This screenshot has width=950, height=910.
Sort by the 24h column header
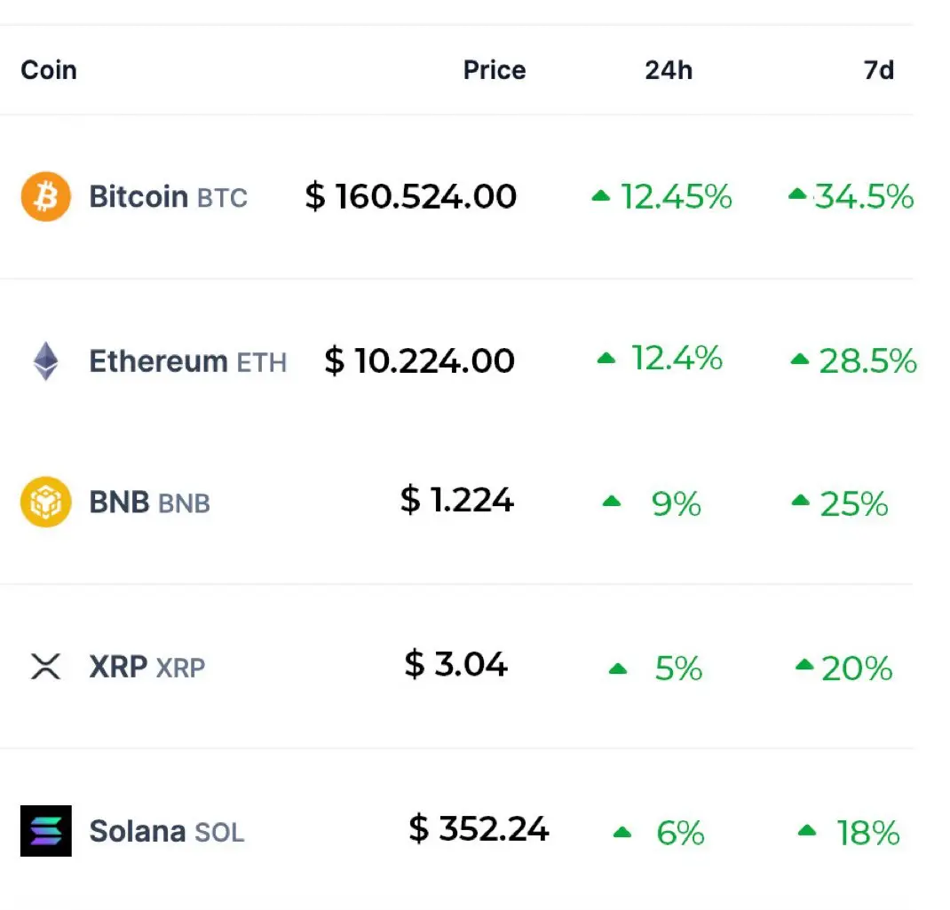669,70
